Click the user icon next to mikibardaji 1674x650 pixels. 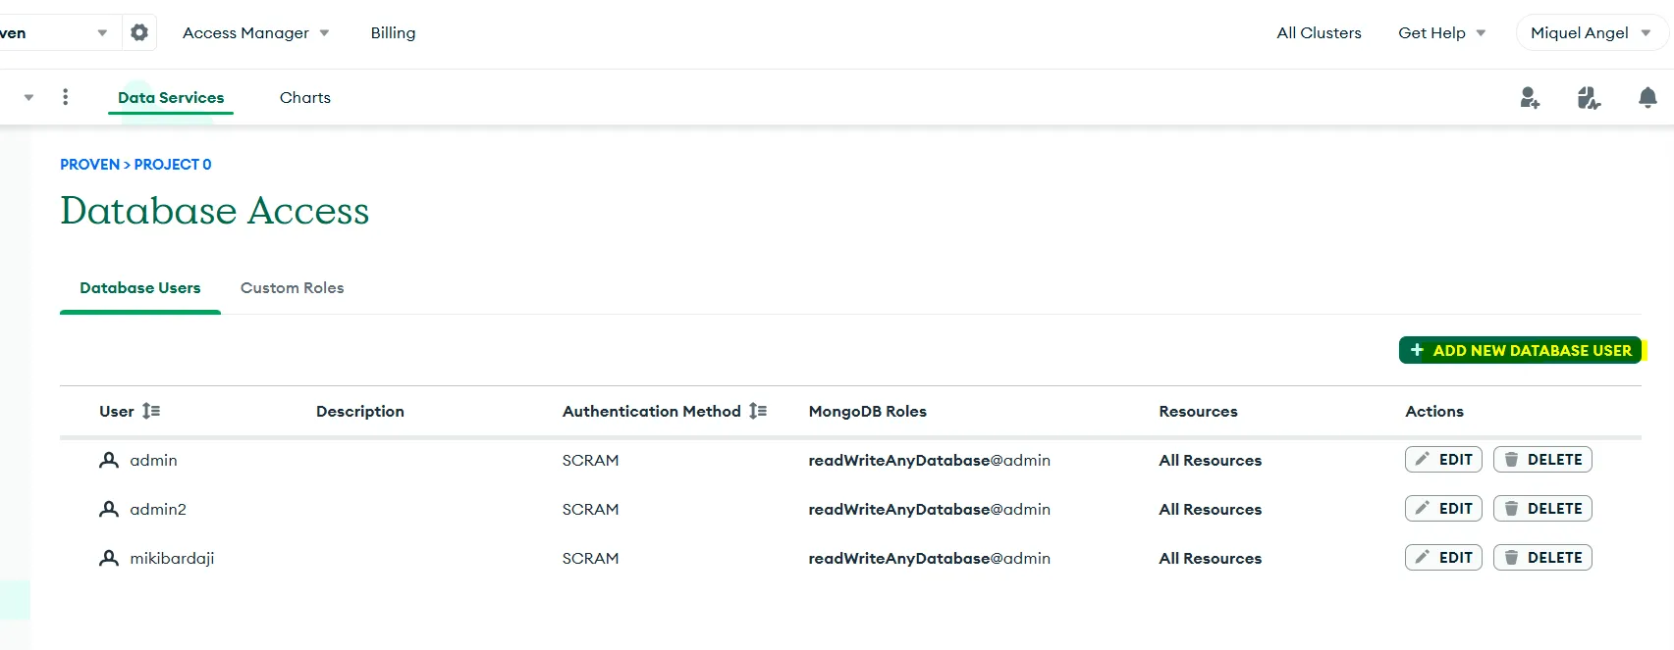pos(109,558)
